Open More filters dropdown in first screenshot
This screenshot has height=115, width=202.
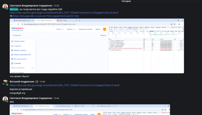143,31
